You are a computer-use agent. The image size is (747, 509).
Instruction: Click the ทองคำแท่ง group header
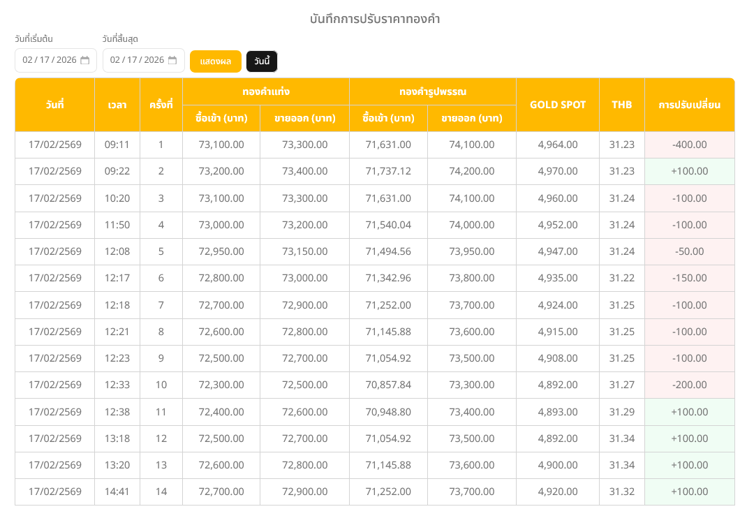(x=265, y=91)
